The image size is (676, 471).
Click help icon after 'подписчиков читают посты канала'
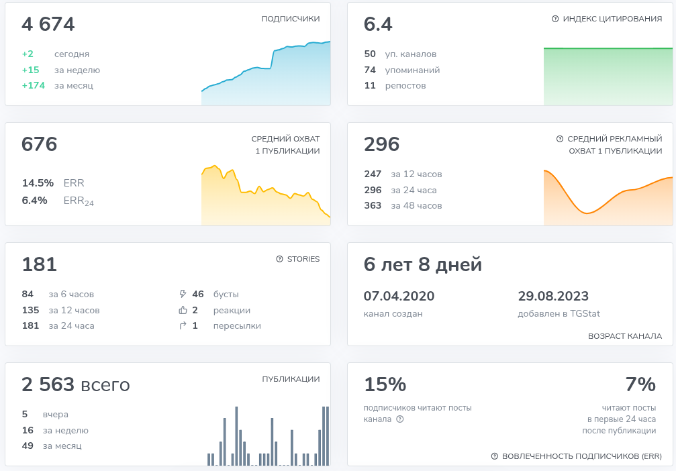click(x=400, y=419)
